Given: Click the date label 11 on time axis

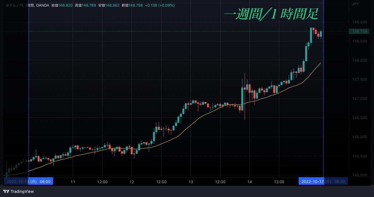Looking at the screenshot, I should click(73, 182).
